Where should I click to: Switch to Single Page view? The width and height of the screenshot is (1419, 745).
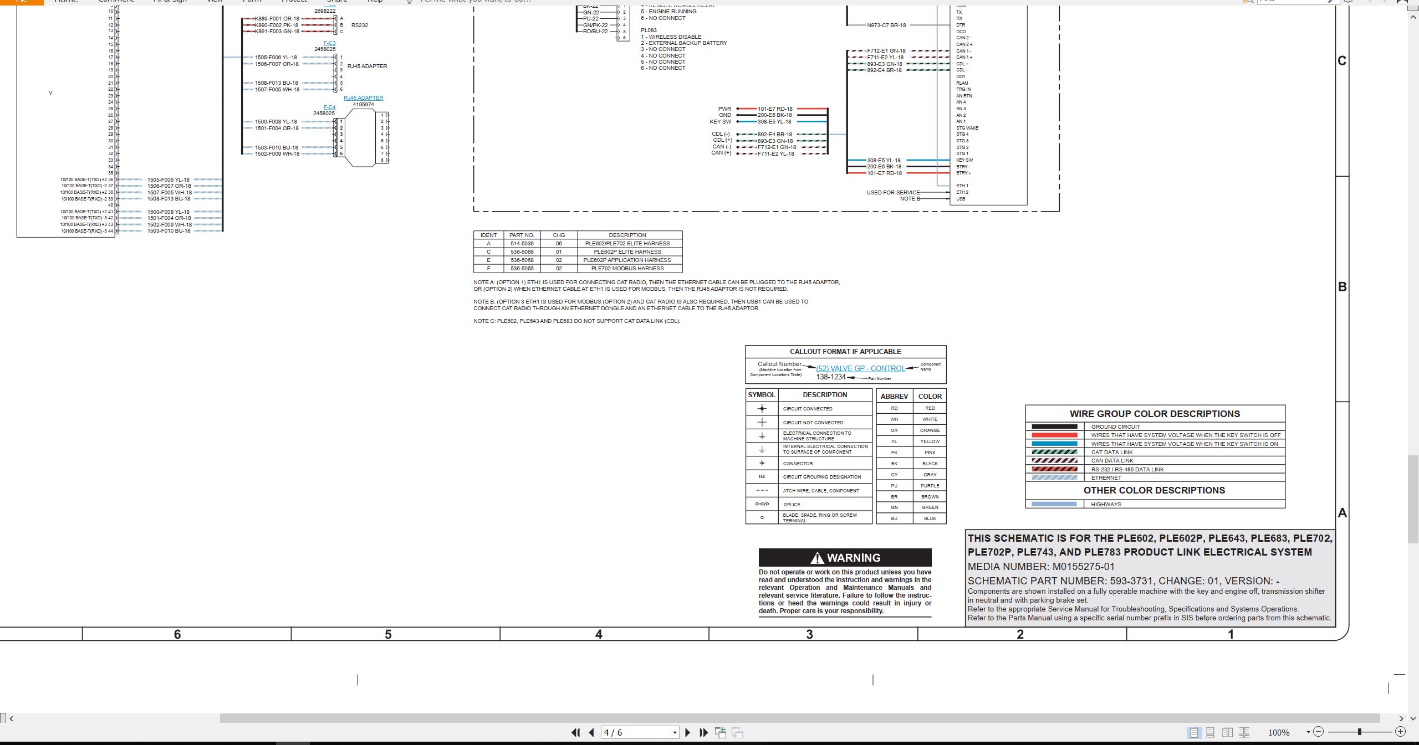tap(1194, 732)
